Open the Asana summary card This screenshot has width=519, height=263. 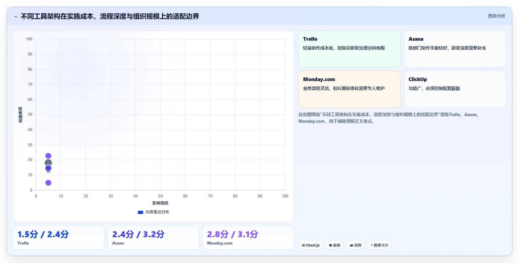tap(455, 49)
